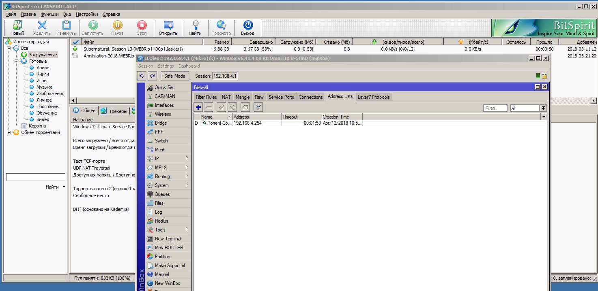Click the Find input in Firewall window
598x291 pixels.
click(x=495, y=108)
